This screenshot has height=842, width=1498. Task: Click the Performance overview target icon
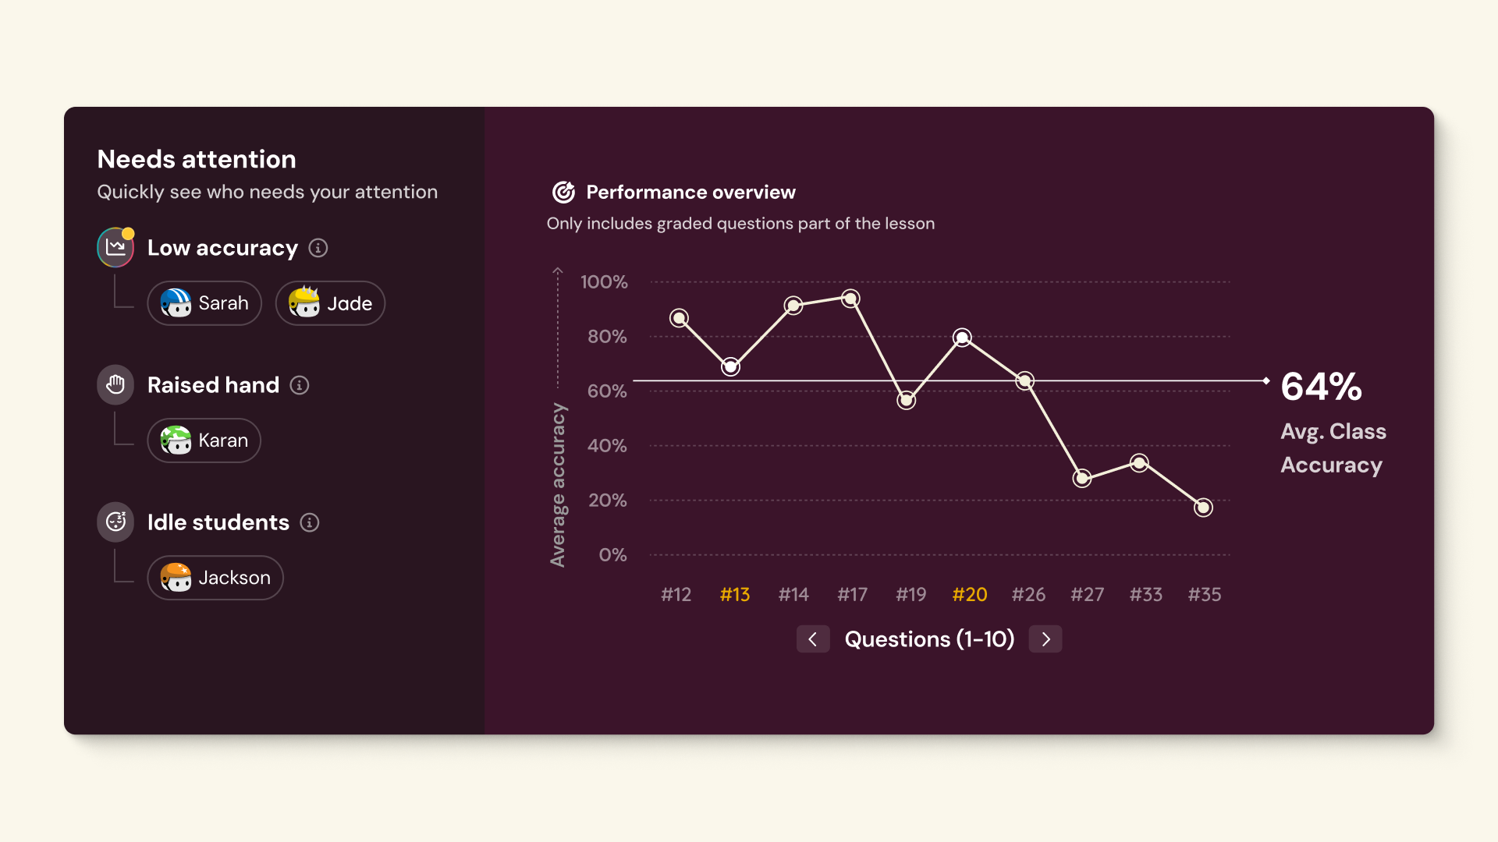click(x=563, y=192)
